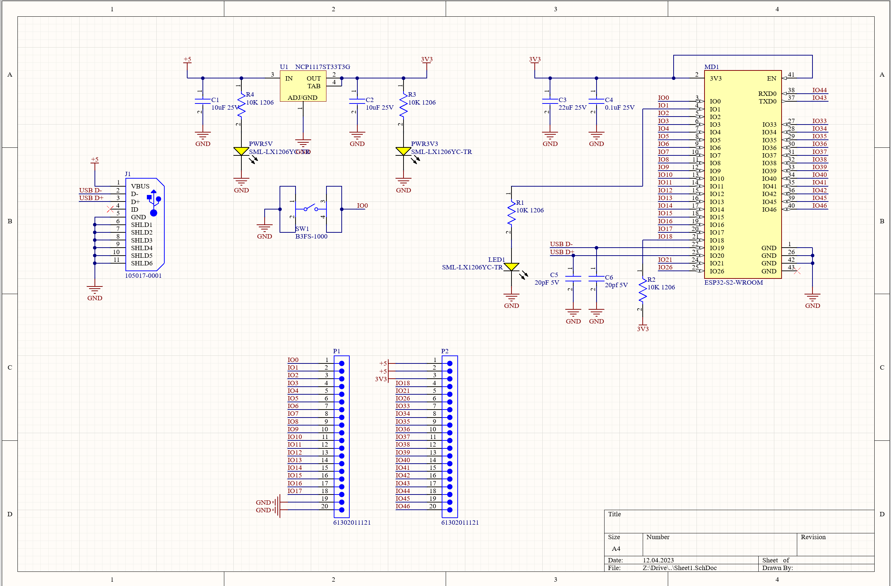Image resolution: width=891 pixels, height=586 pixels.
Task: Select the PWR3V3 LED symbol
Action: point(403,151)
